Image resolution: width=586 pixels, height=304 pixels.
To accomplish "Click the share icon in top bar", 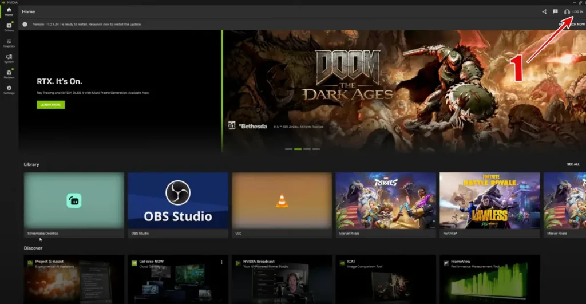I will pos(544,11).
